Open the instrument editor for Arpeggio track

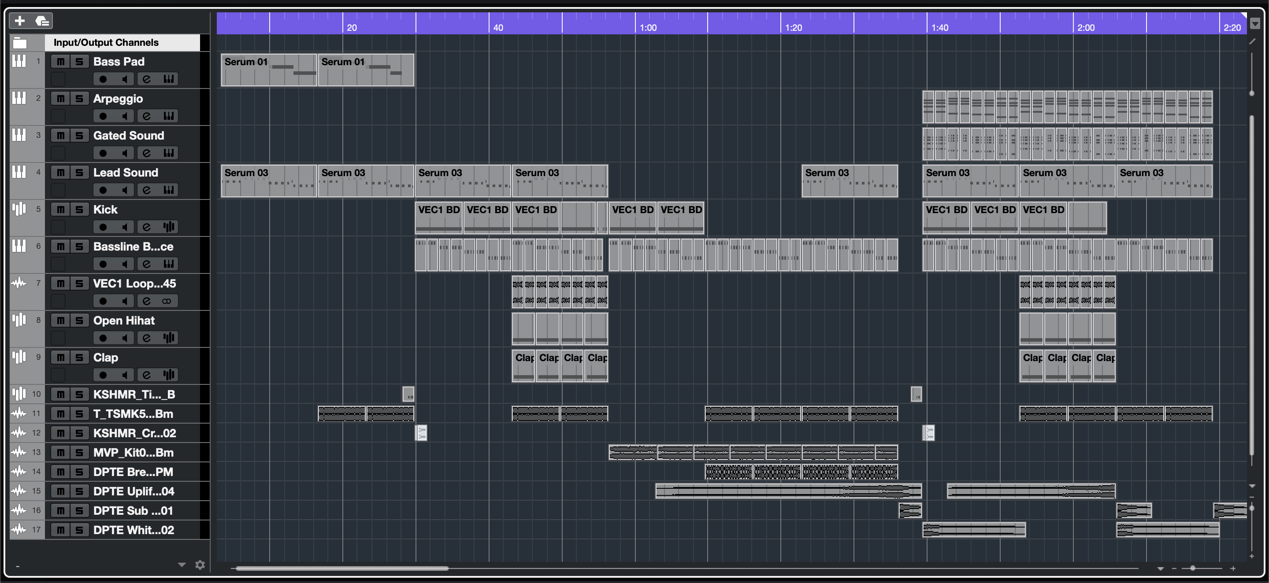[168, 116]
